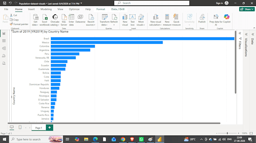The width and height of the screenshot is (256, 143).
Task: Click Prep data for AI
Action: 216,20
